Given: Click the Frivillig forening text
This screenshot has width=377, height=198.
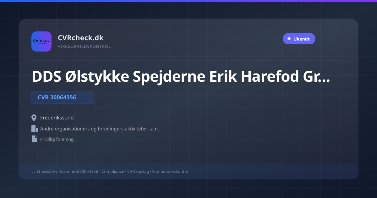Looking at the screenshot, I should coord(57,139).
